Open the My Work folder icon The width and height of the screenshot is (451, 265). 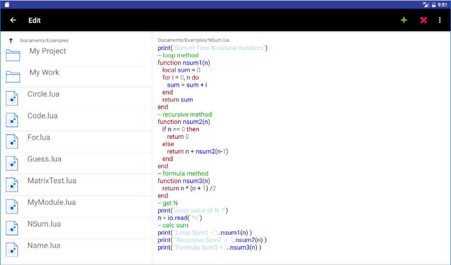pyautogui.click(x=13, y=77)
